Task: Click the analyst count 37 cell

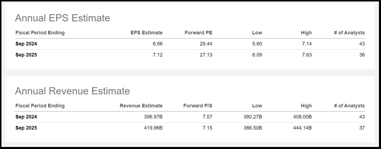Action: 362,128
